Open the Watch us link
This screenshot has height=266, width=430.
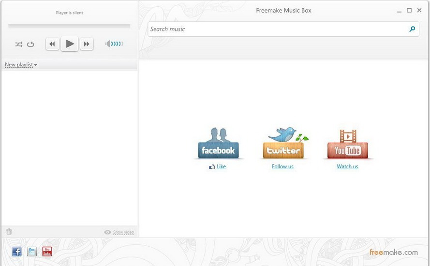[x=347, y=166]
